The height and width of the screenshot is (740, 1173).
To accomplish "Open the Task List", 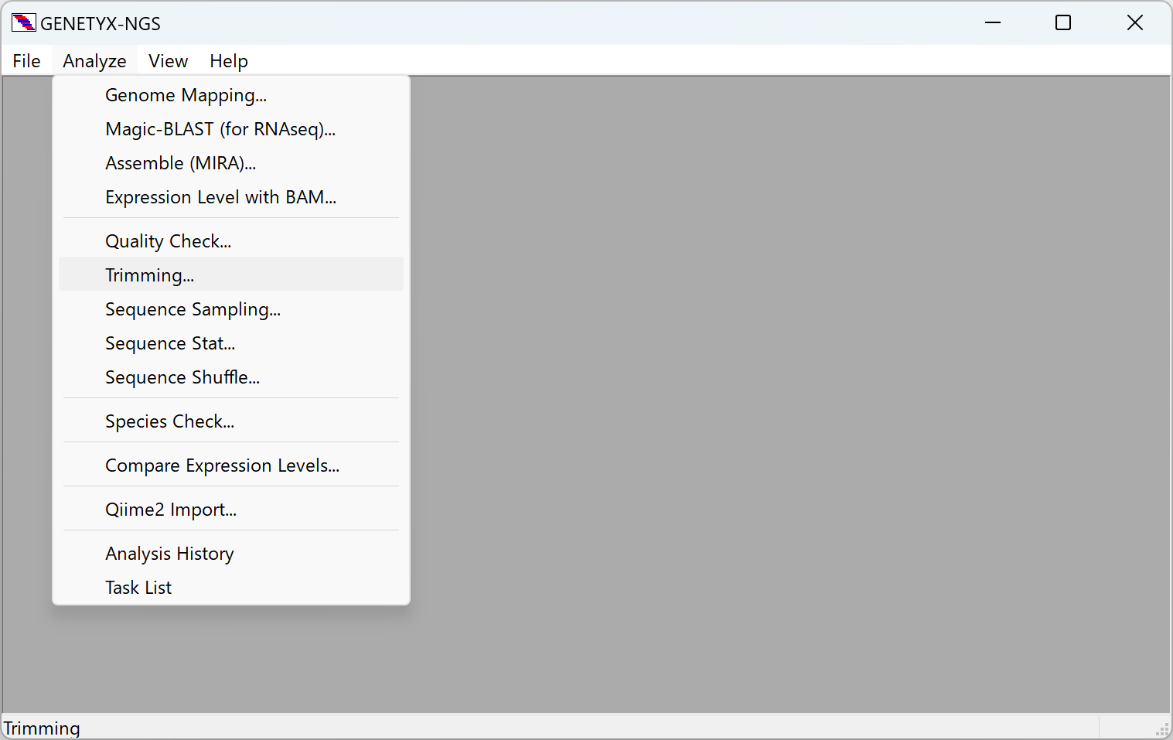I will [x=231, y=588].
